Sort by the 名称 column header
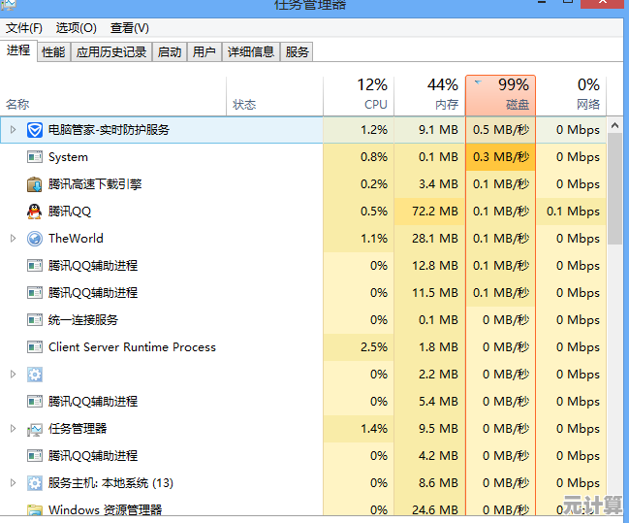Viewport: 629px width, 523px height. point(113,96)
